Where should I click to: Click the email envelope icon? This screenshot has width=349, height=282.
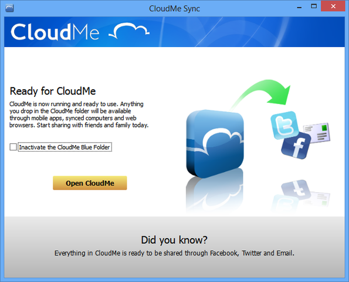317,132
